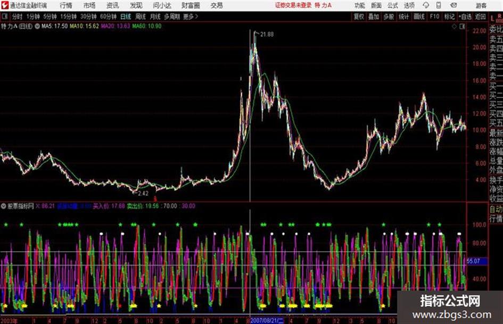The height and width of the screenshot is (324, 503).
Task: Select the 多周期 multi-period tab
Action: pyautogui.click(x=172, y=16)
